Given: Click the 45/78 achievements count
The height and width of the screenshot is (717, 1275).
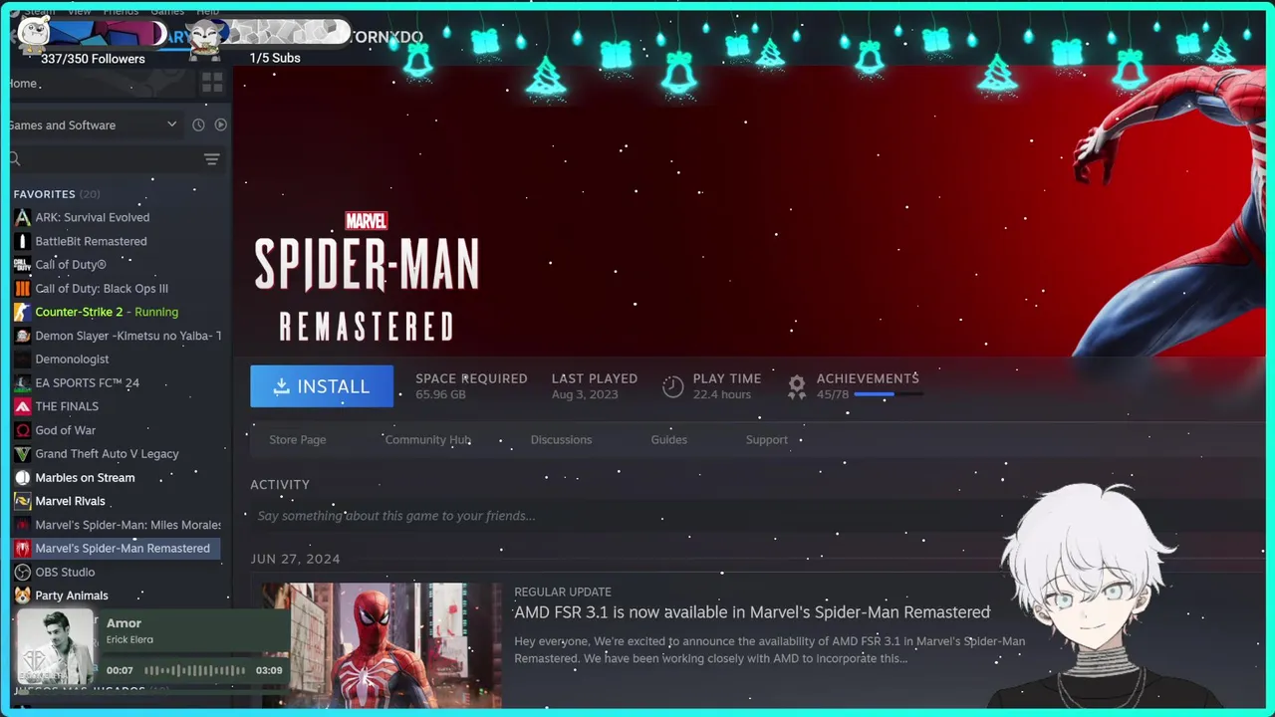Looking at the screenshot, I should 832,394.
